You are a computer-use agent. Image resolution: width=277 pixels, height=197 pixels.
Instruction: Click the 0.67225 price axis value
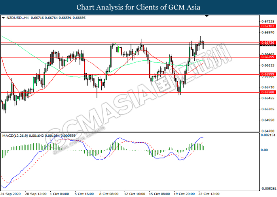tap(268, 21)
